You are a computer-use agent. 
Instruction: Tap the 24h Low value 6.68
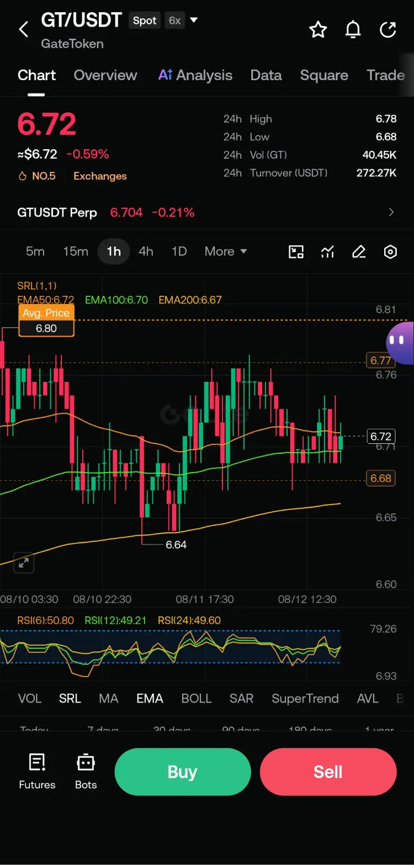[386, 137]
